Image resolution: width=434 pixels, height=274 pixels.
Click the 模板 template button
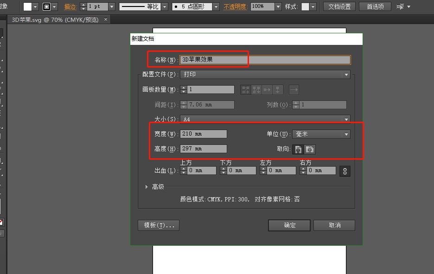click(x=158, y=225)
